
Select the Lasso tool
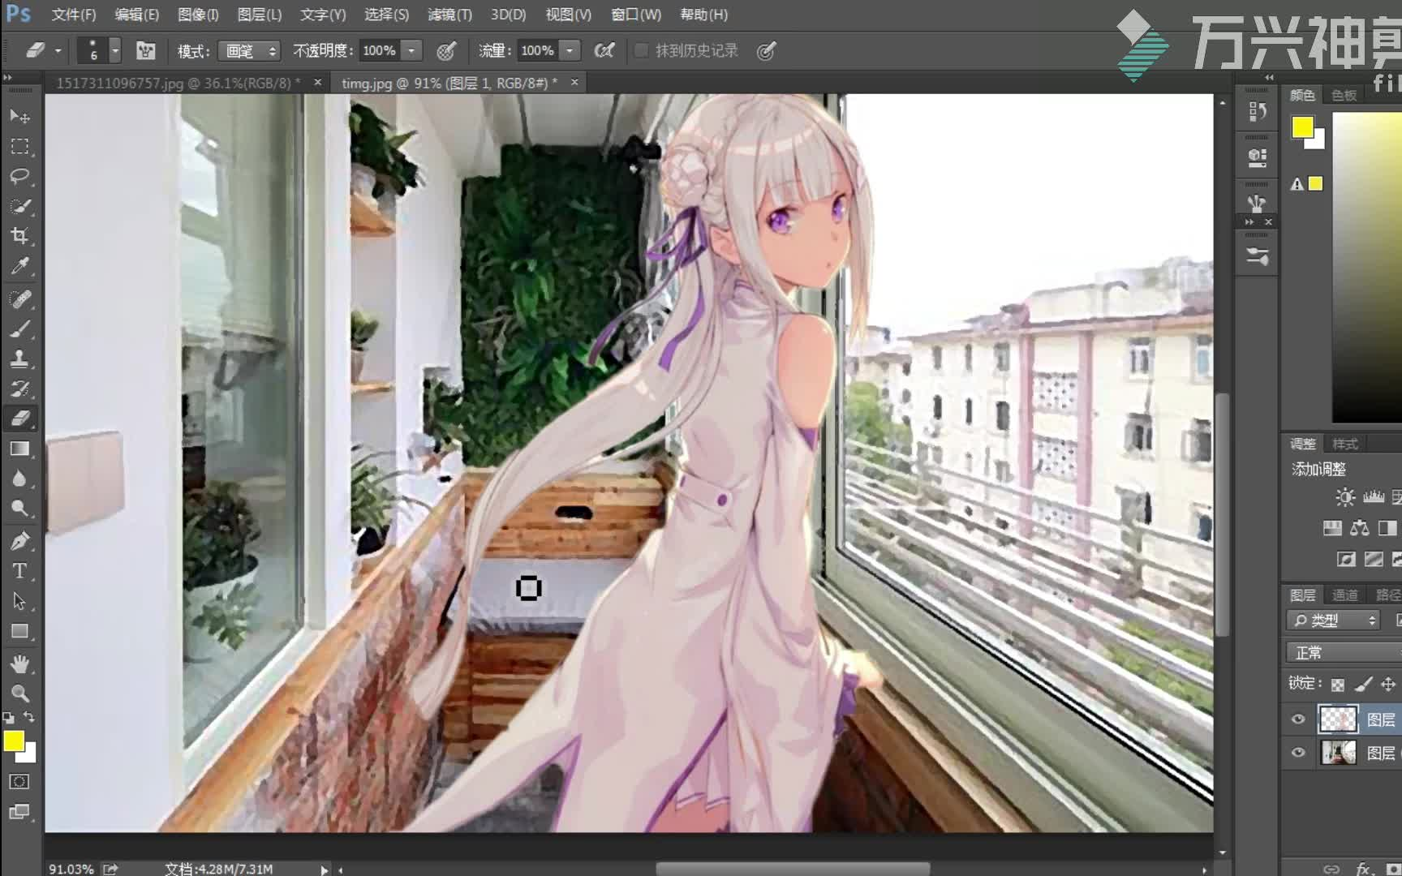19,177
